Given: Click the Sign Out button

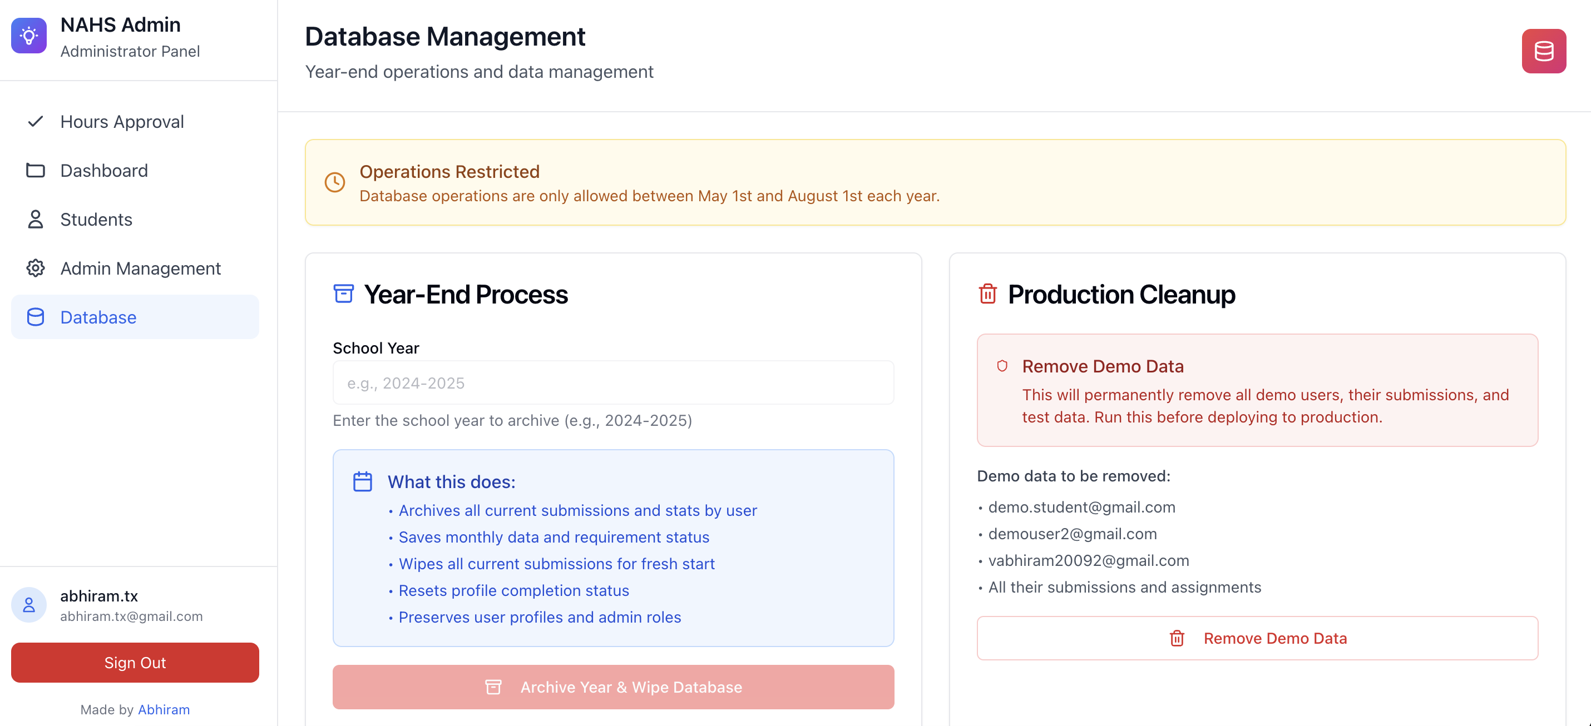Looking at the screenshot, I should pyautogui.click(x=135, y=663).
